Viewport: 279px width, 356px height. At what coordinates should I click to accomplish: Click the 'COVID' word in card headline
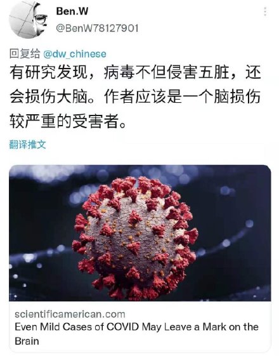coord(122,327)
